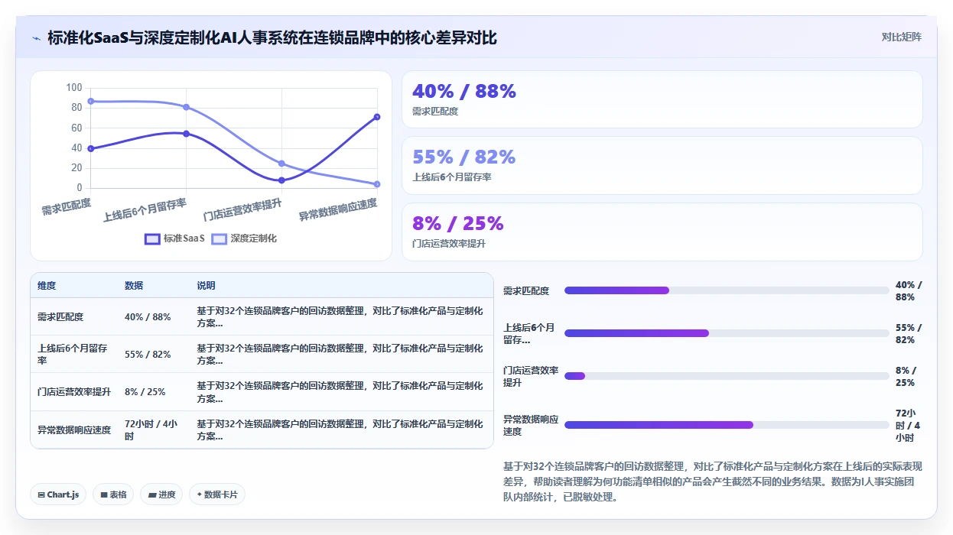Click the 标准SaaS legend color box
This screenshot has height=535, width=953.
click(152, 238)
